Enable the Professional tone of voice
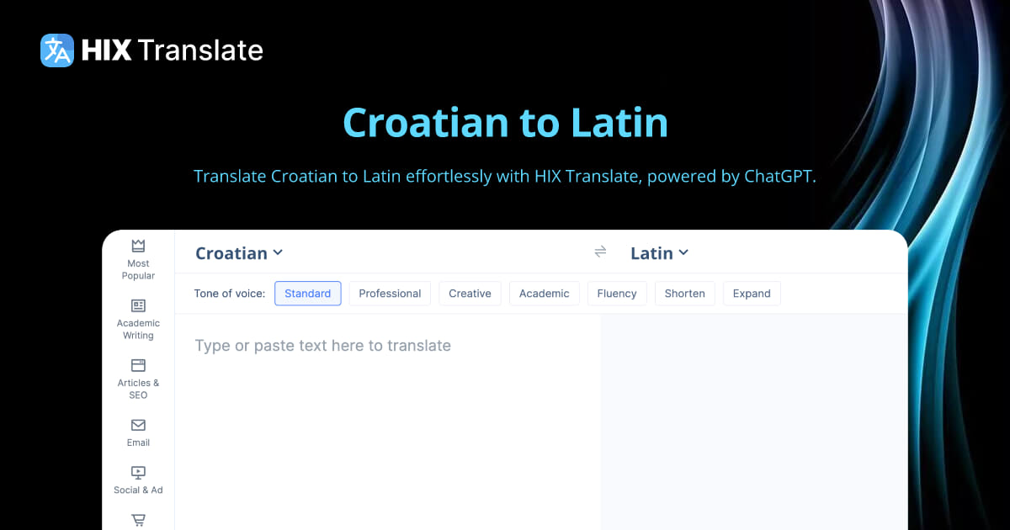 pyautogui.click(x=390, y=293)
